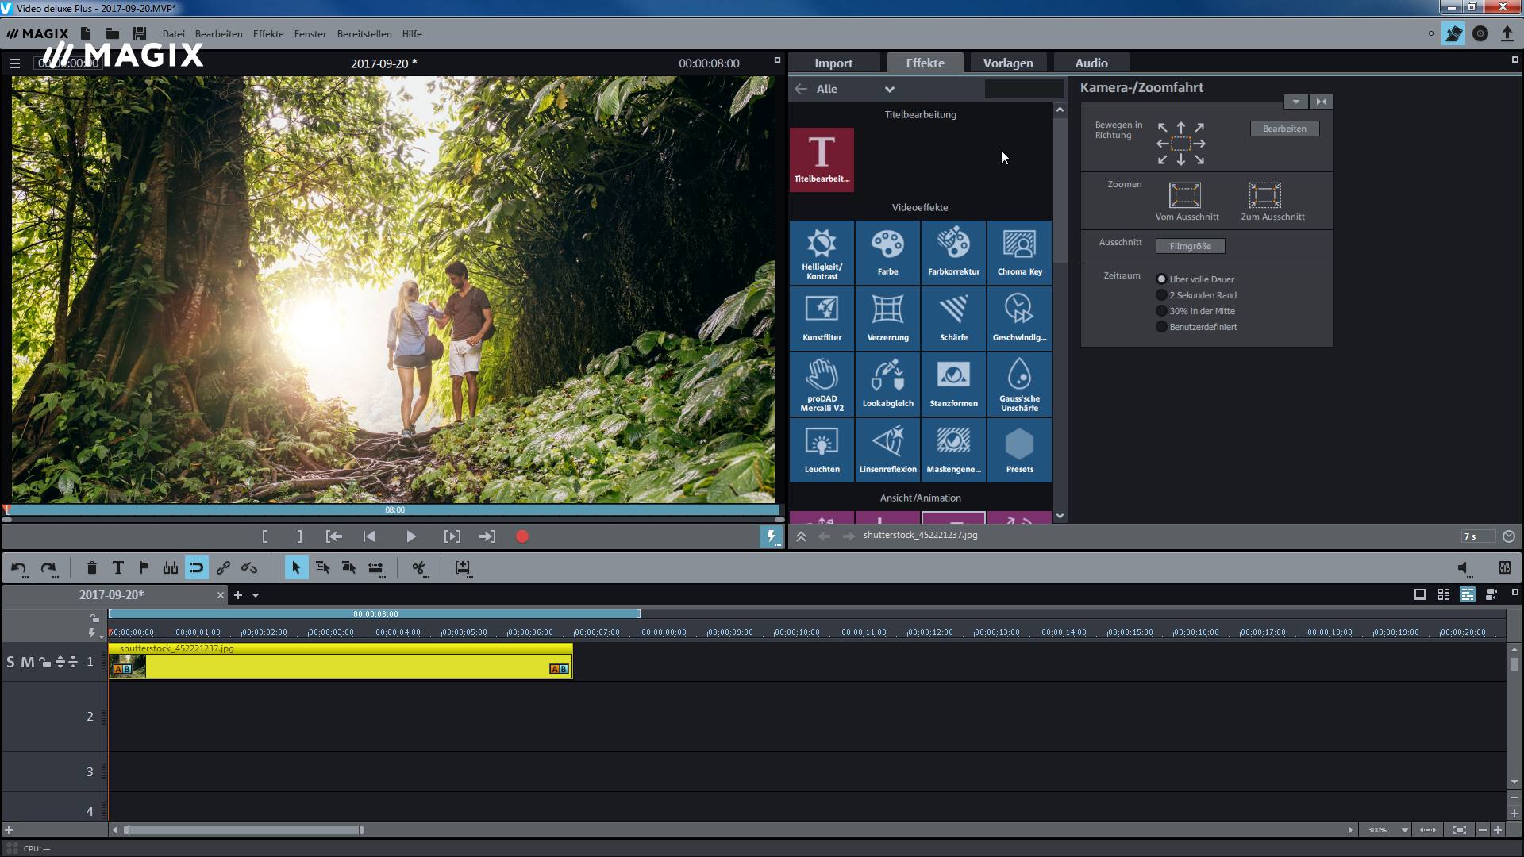This screenshot has height=857, width=1524.
Task: Open the Linsenreflexion effect
Action: [x=887, y=450]
